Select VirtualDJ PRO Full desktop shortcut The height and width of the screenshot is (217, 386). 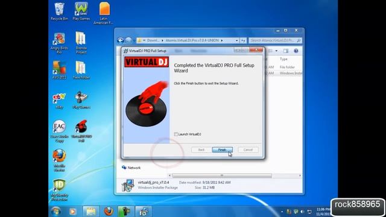81,131
